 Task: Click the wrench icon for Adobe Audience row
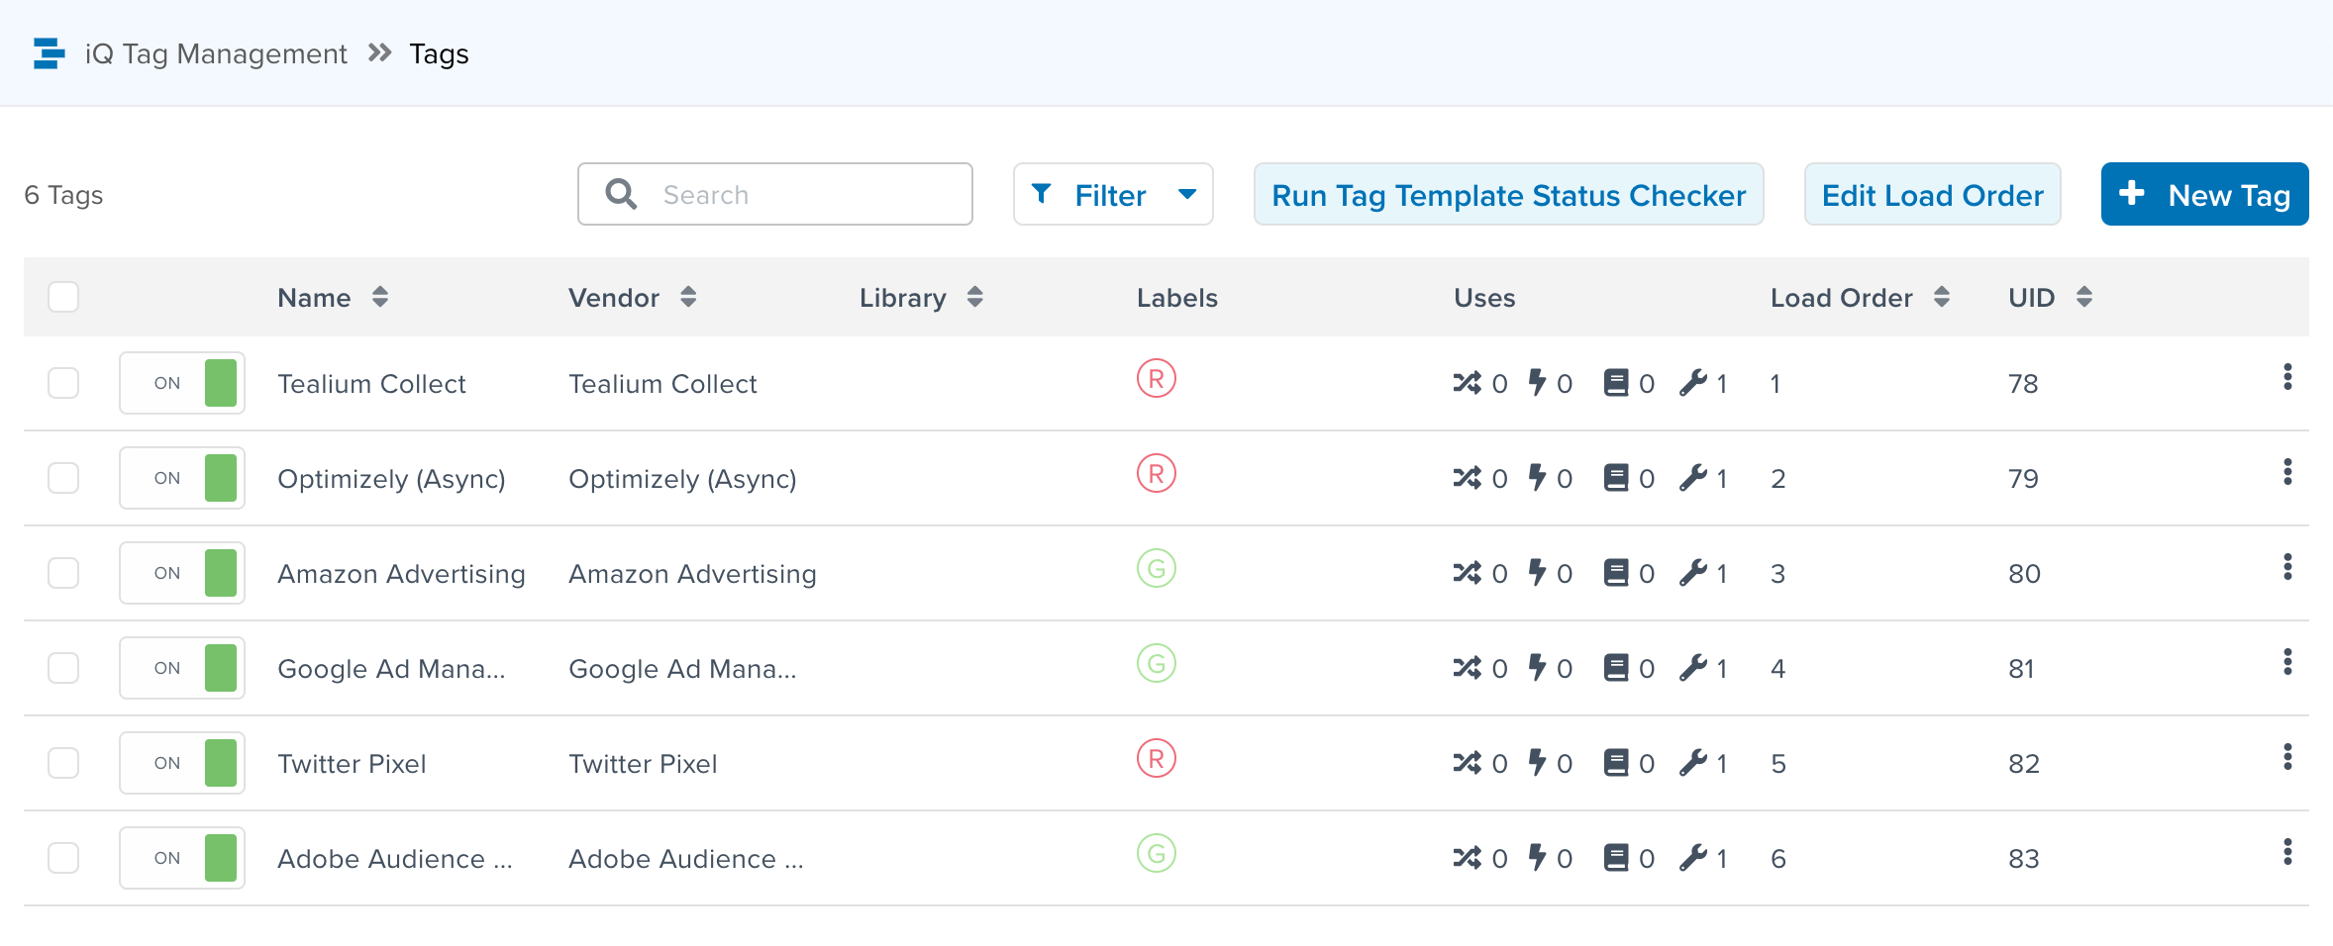pos(1693,858)
